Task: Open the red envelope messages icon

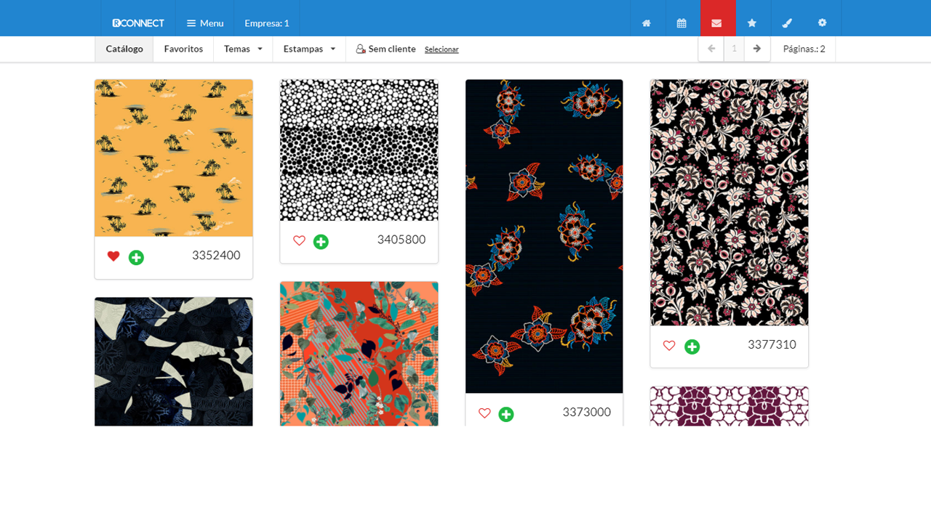Action: point(717,23)
